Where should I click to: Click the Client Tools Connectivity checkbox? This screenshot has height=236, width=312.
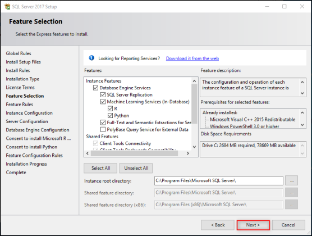point(96,143)
